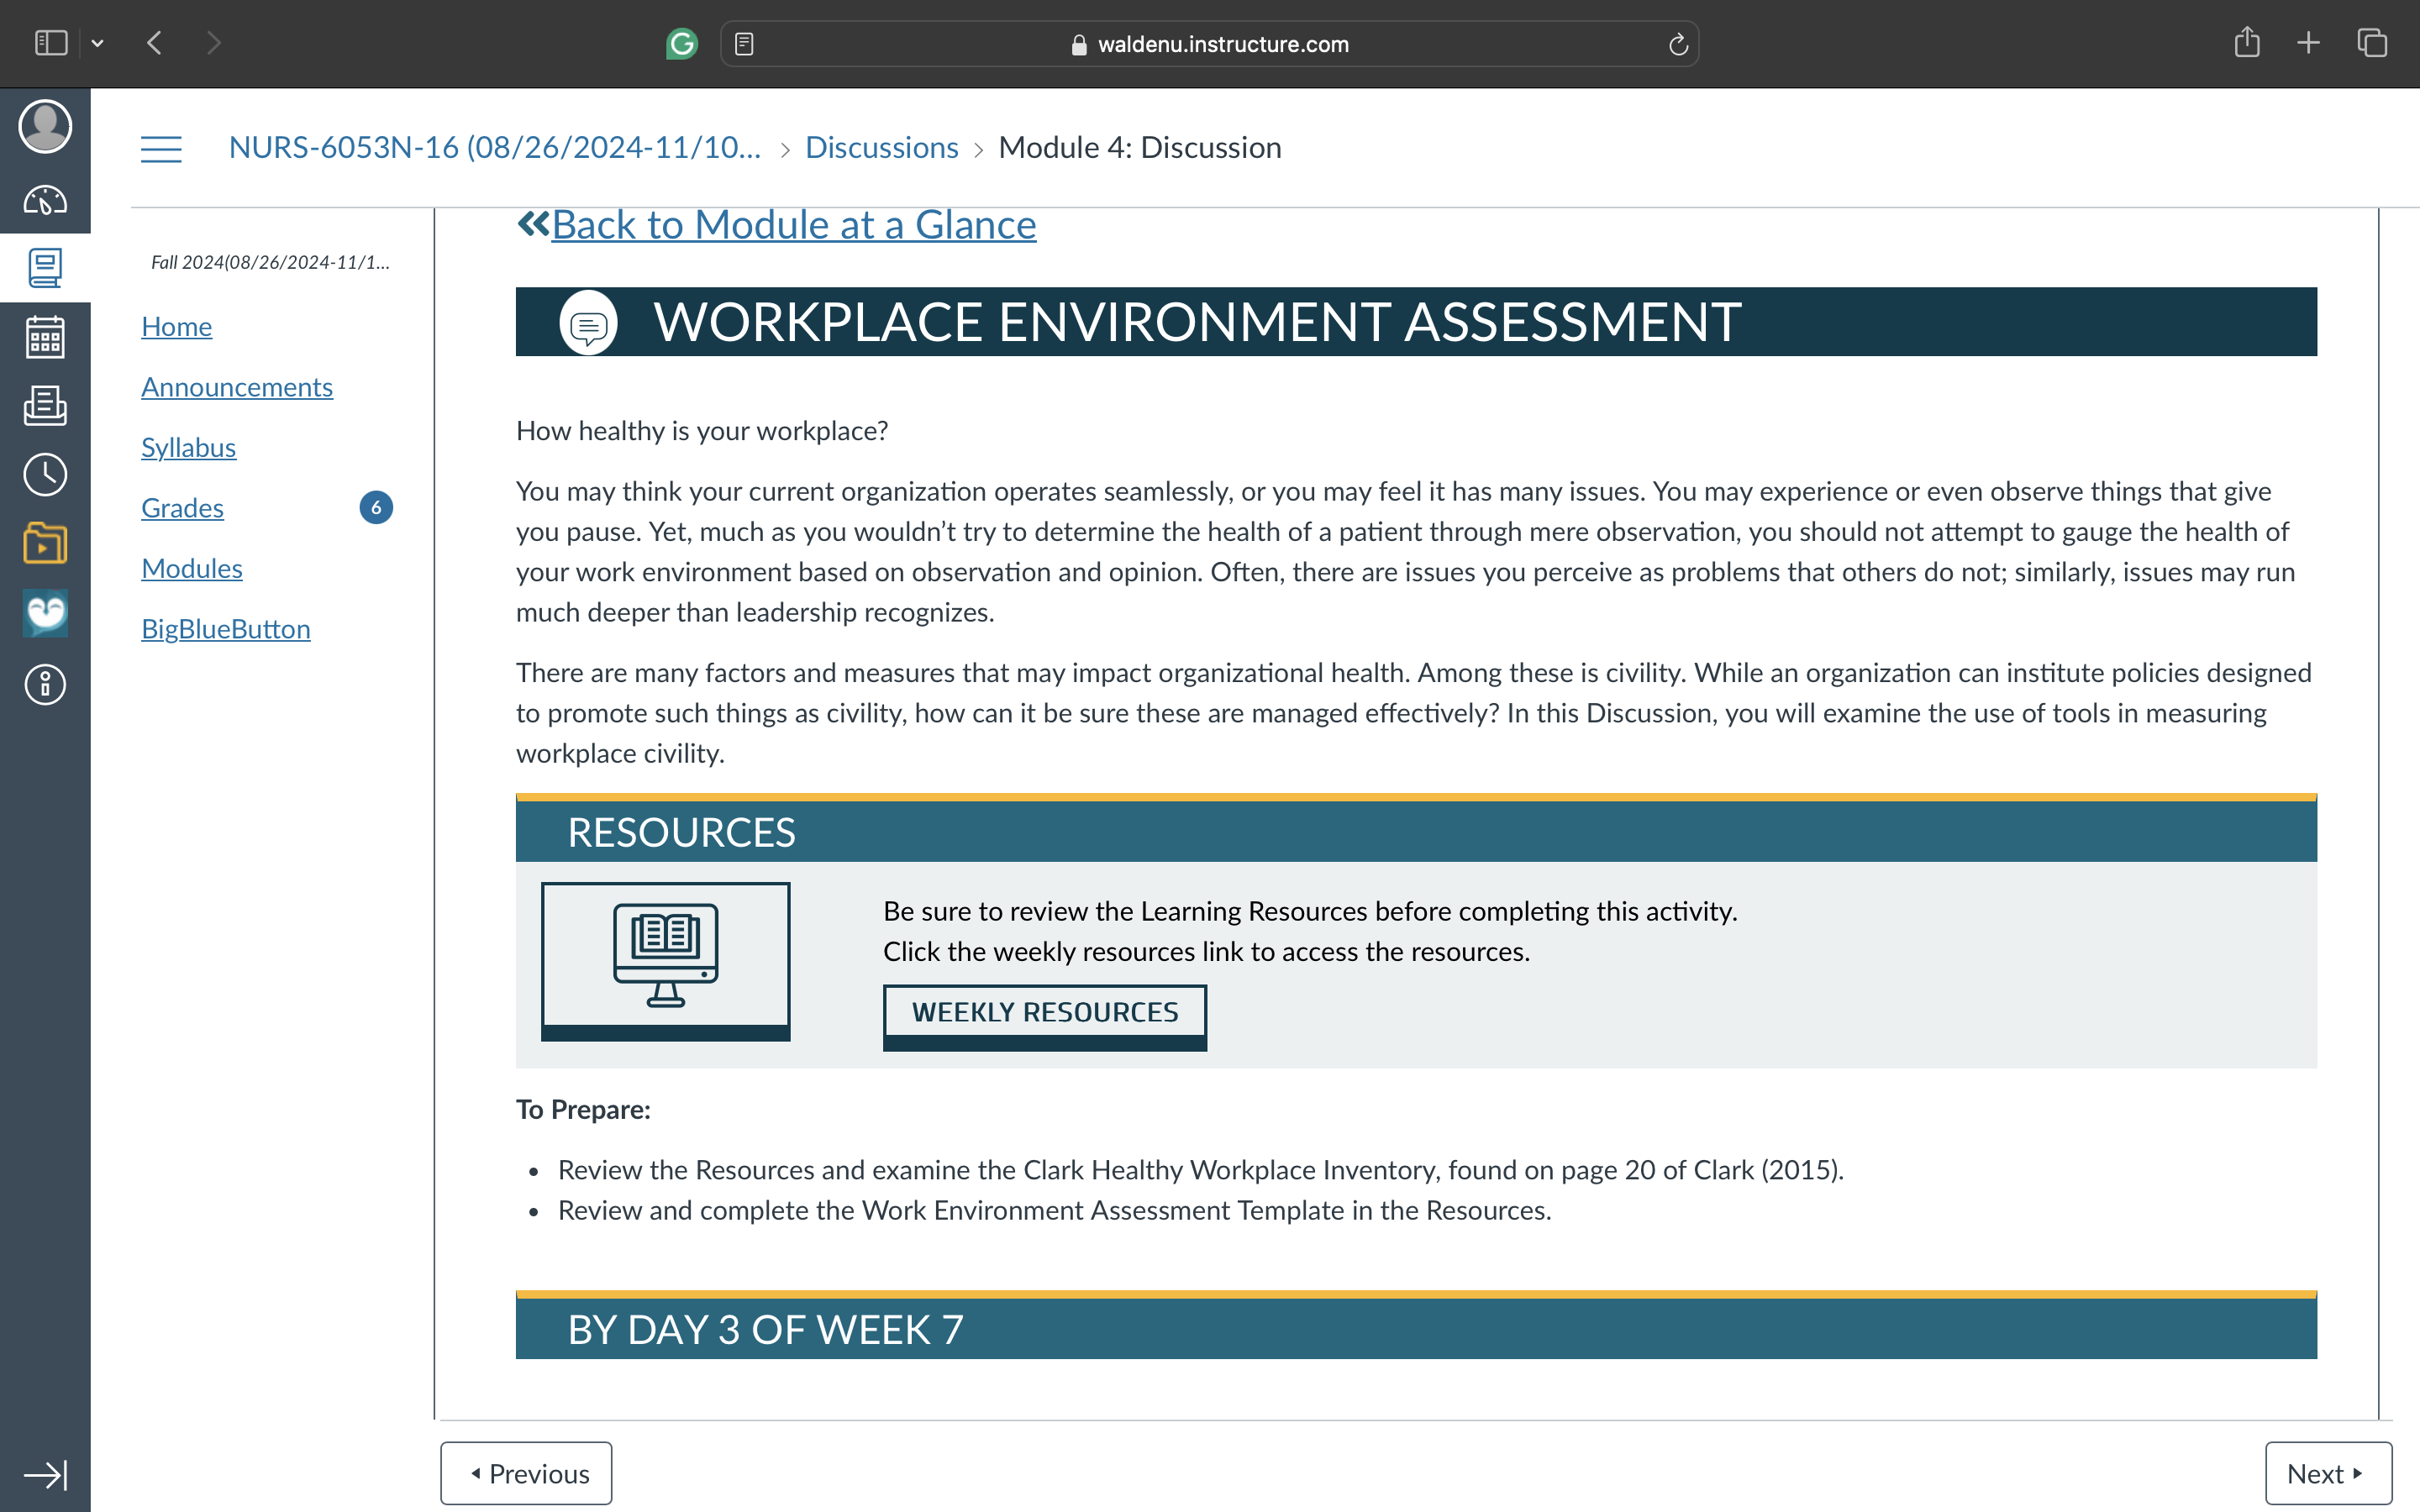Expand the global navigation sidebar arrow
This screenshot has width=2420, height=1512.
click(45, 1474)
